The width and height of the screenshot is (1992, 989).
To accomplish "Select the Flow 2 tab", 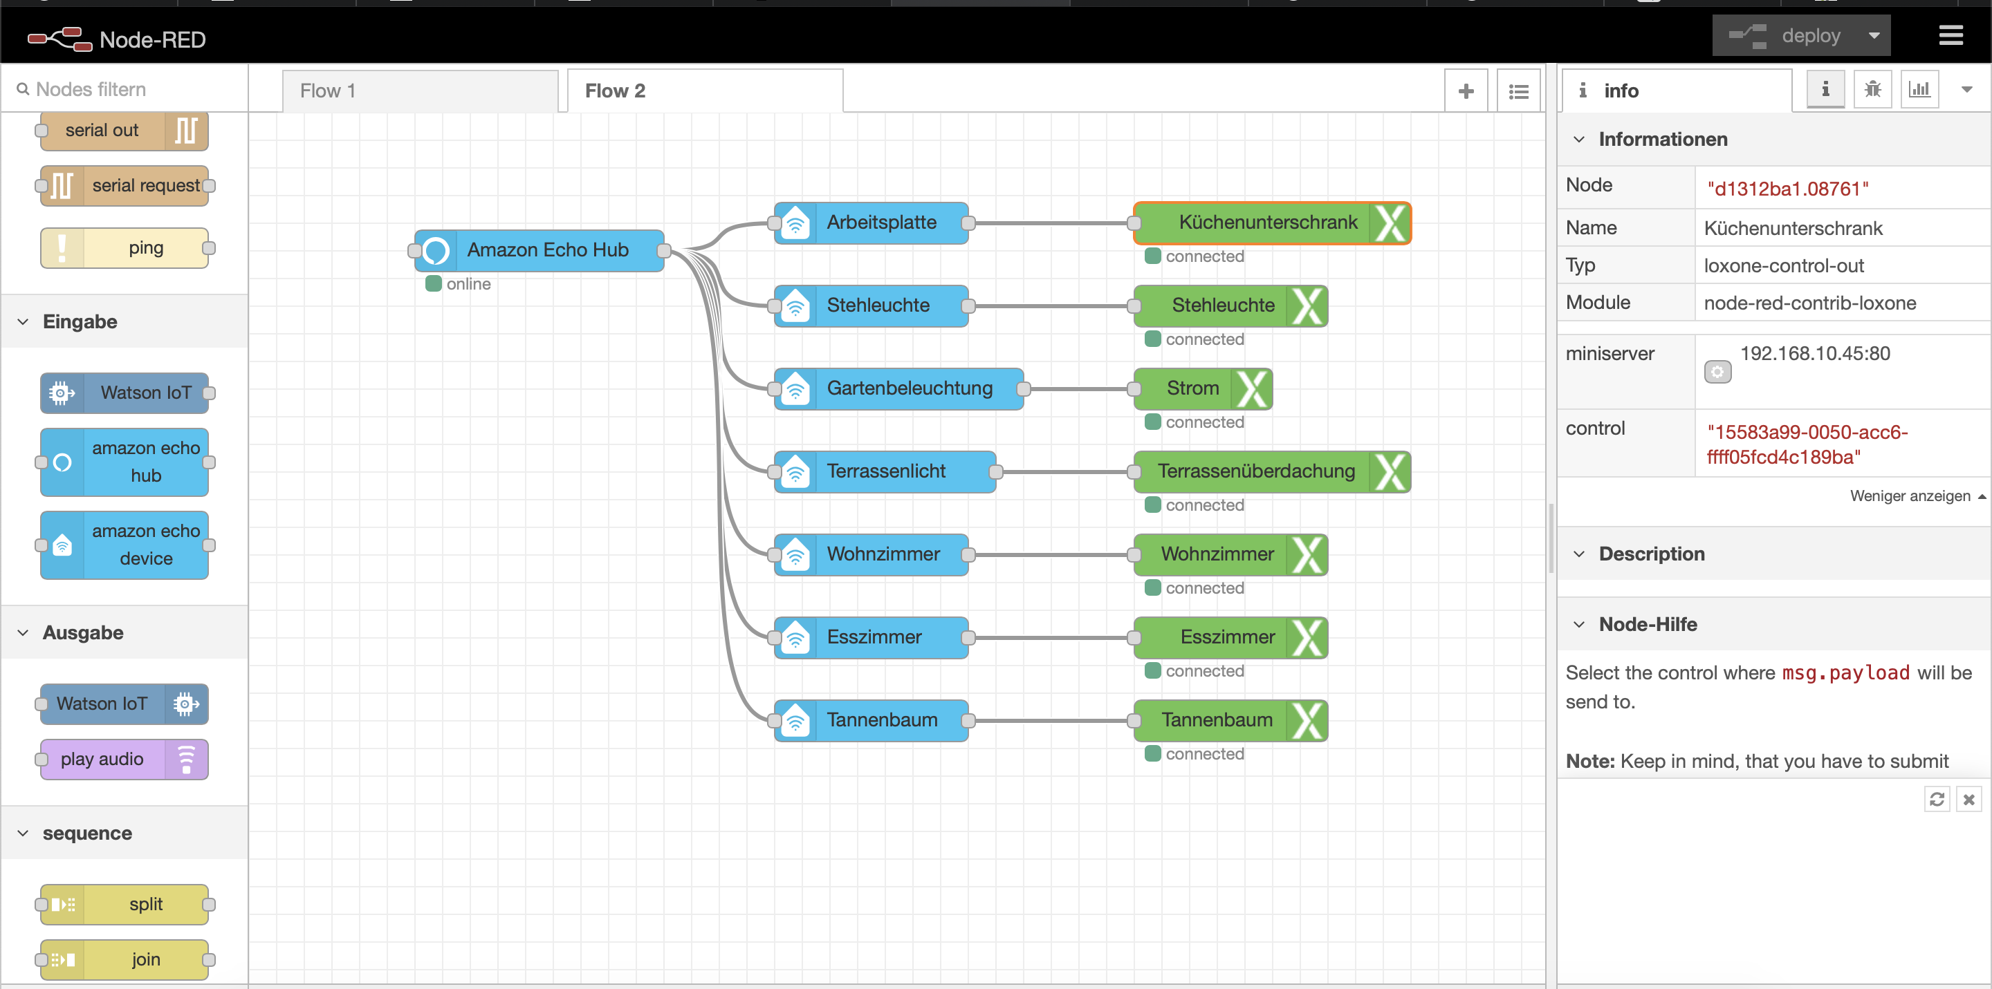I will point(616,91).
